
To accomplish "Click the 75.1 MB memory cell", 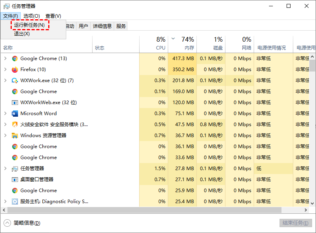I will click(x=182, y=114).
